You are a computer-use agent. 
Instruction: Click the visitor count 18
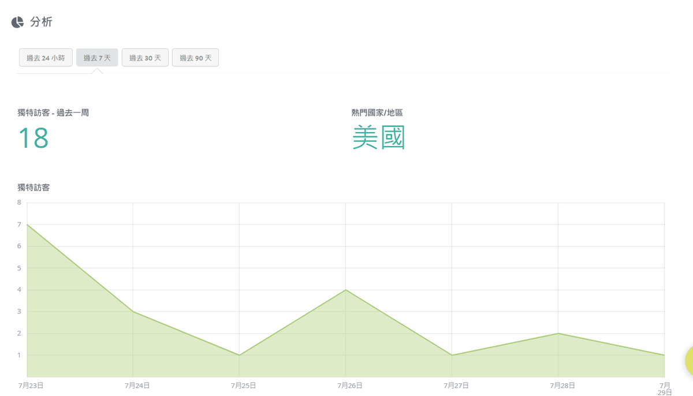[x=33, y=139]
